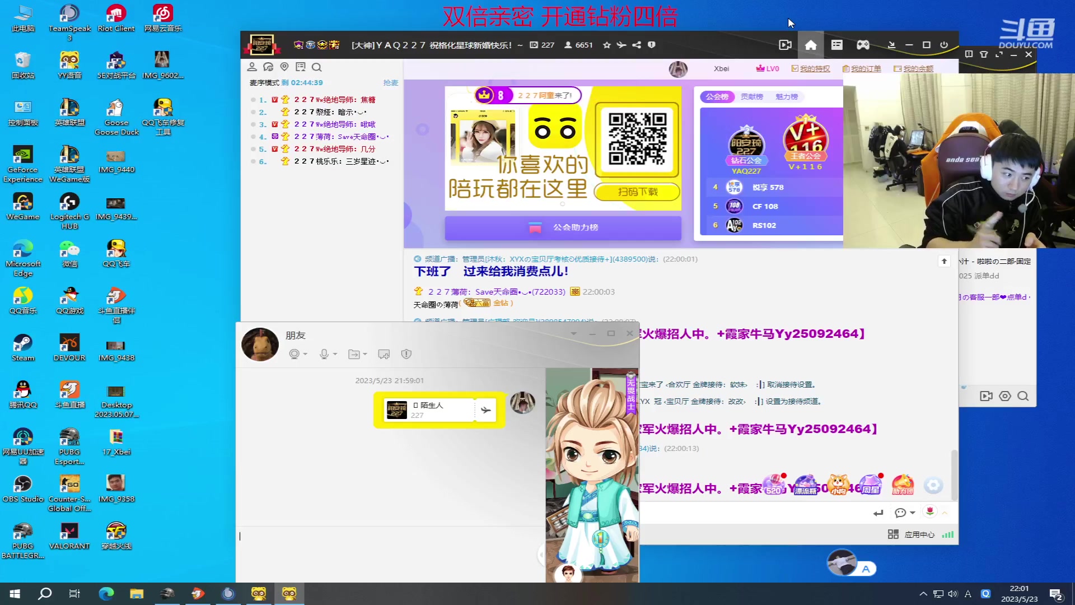Viewport: 1075px width, 605px height.
Task: Select the 魅力榜 tab
Action: pyautogui.click(x=787, y=96)
